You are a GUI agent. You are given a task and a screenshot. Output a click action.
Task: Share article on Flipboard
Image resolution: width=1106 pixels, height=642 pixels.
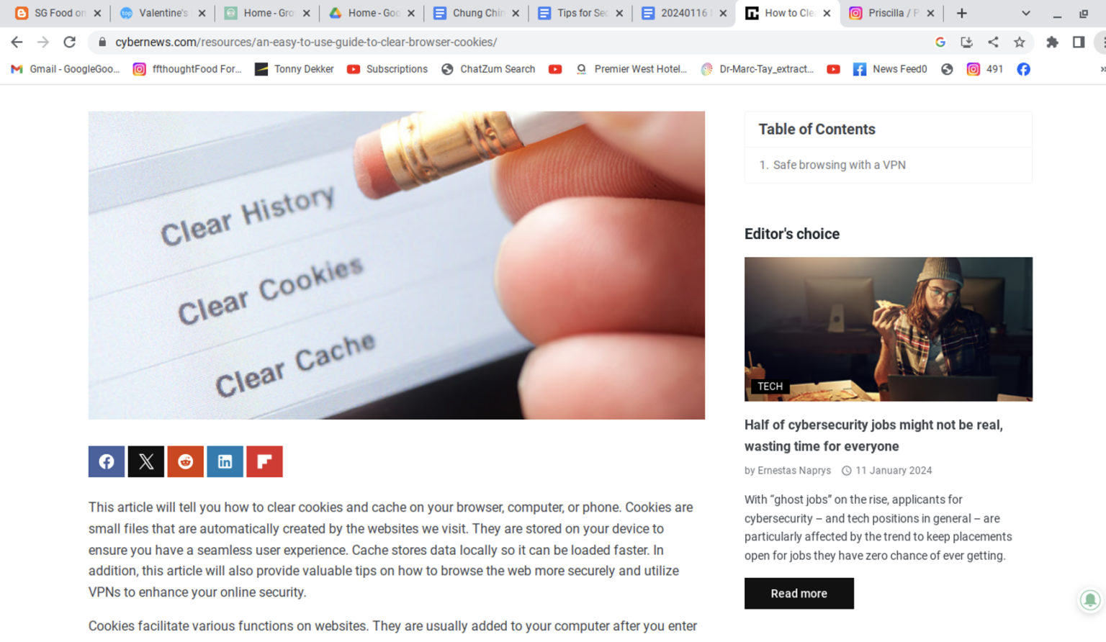264,461
